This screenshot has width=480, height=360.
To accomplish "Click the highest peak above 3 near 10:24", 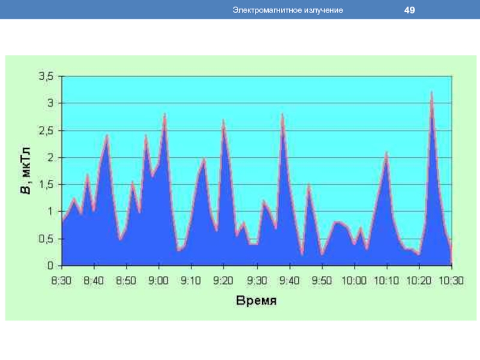I will pos(431,93).
